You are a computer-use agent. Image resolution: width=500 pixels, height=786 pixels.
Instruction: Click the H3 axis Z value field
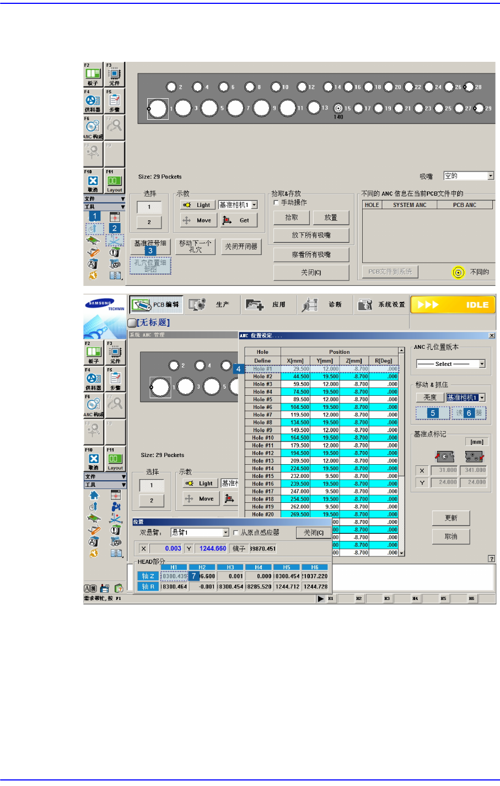coord(230,576)
